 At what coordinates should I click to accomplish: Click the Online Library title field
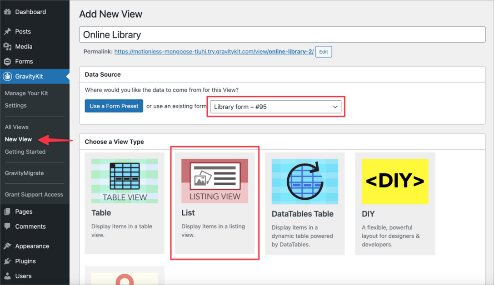click(x=282, y=34)
